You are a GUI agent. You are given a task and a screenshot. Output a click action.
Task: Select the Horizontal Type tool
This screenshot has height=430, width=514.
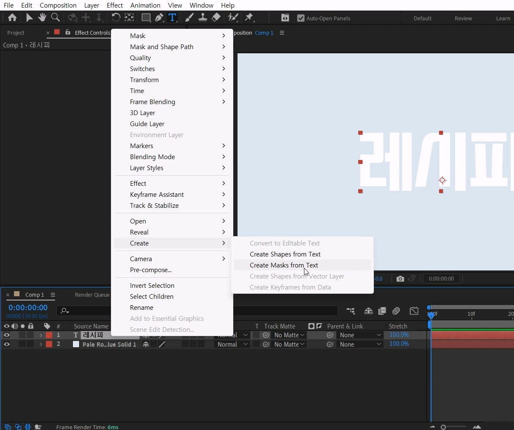[173, 17]
